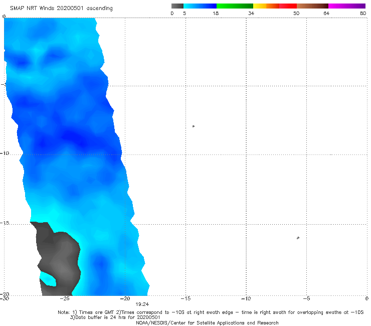Screen dimensions: 371x326
Task: Click the title 'SMAP NRT Winds 20200501 ascending'
Action: [x=61, y=9]
